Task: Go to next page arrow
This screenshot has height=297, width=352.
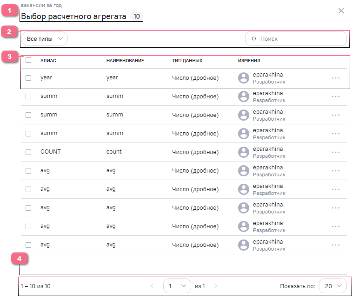Action: coord(215,286)
